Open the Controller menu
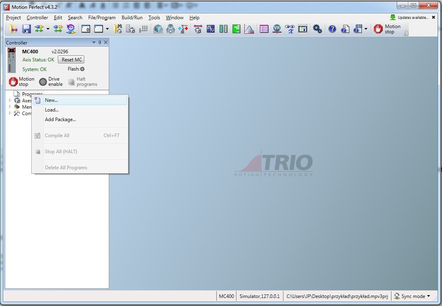 click(x=37, y=18)
